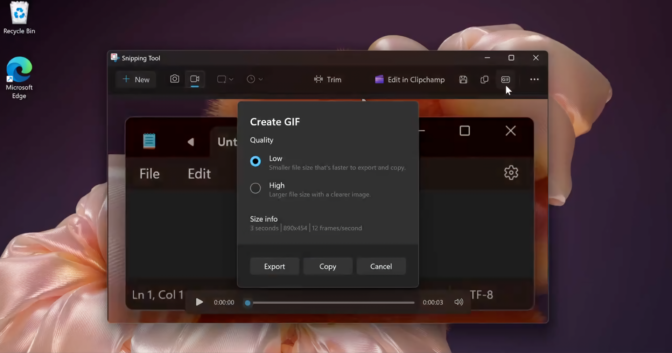Screen dimensions: 672x353
Task: Click the Save icon in the toolbar
Action: (x=463, y=79)
